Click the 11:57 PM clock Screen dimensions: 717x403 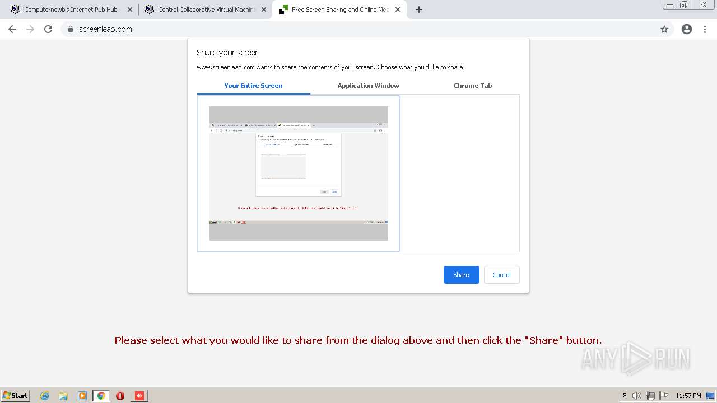[x=688, y=396]
